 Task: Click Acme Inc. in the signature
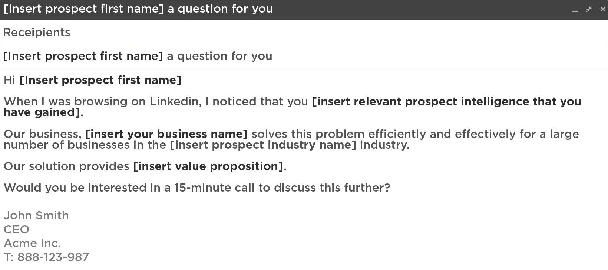pos(32,243)
